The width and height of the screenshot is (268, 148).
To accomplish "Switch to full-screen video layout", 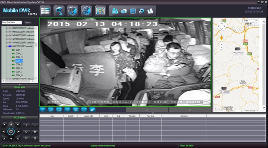I will 84,110.
